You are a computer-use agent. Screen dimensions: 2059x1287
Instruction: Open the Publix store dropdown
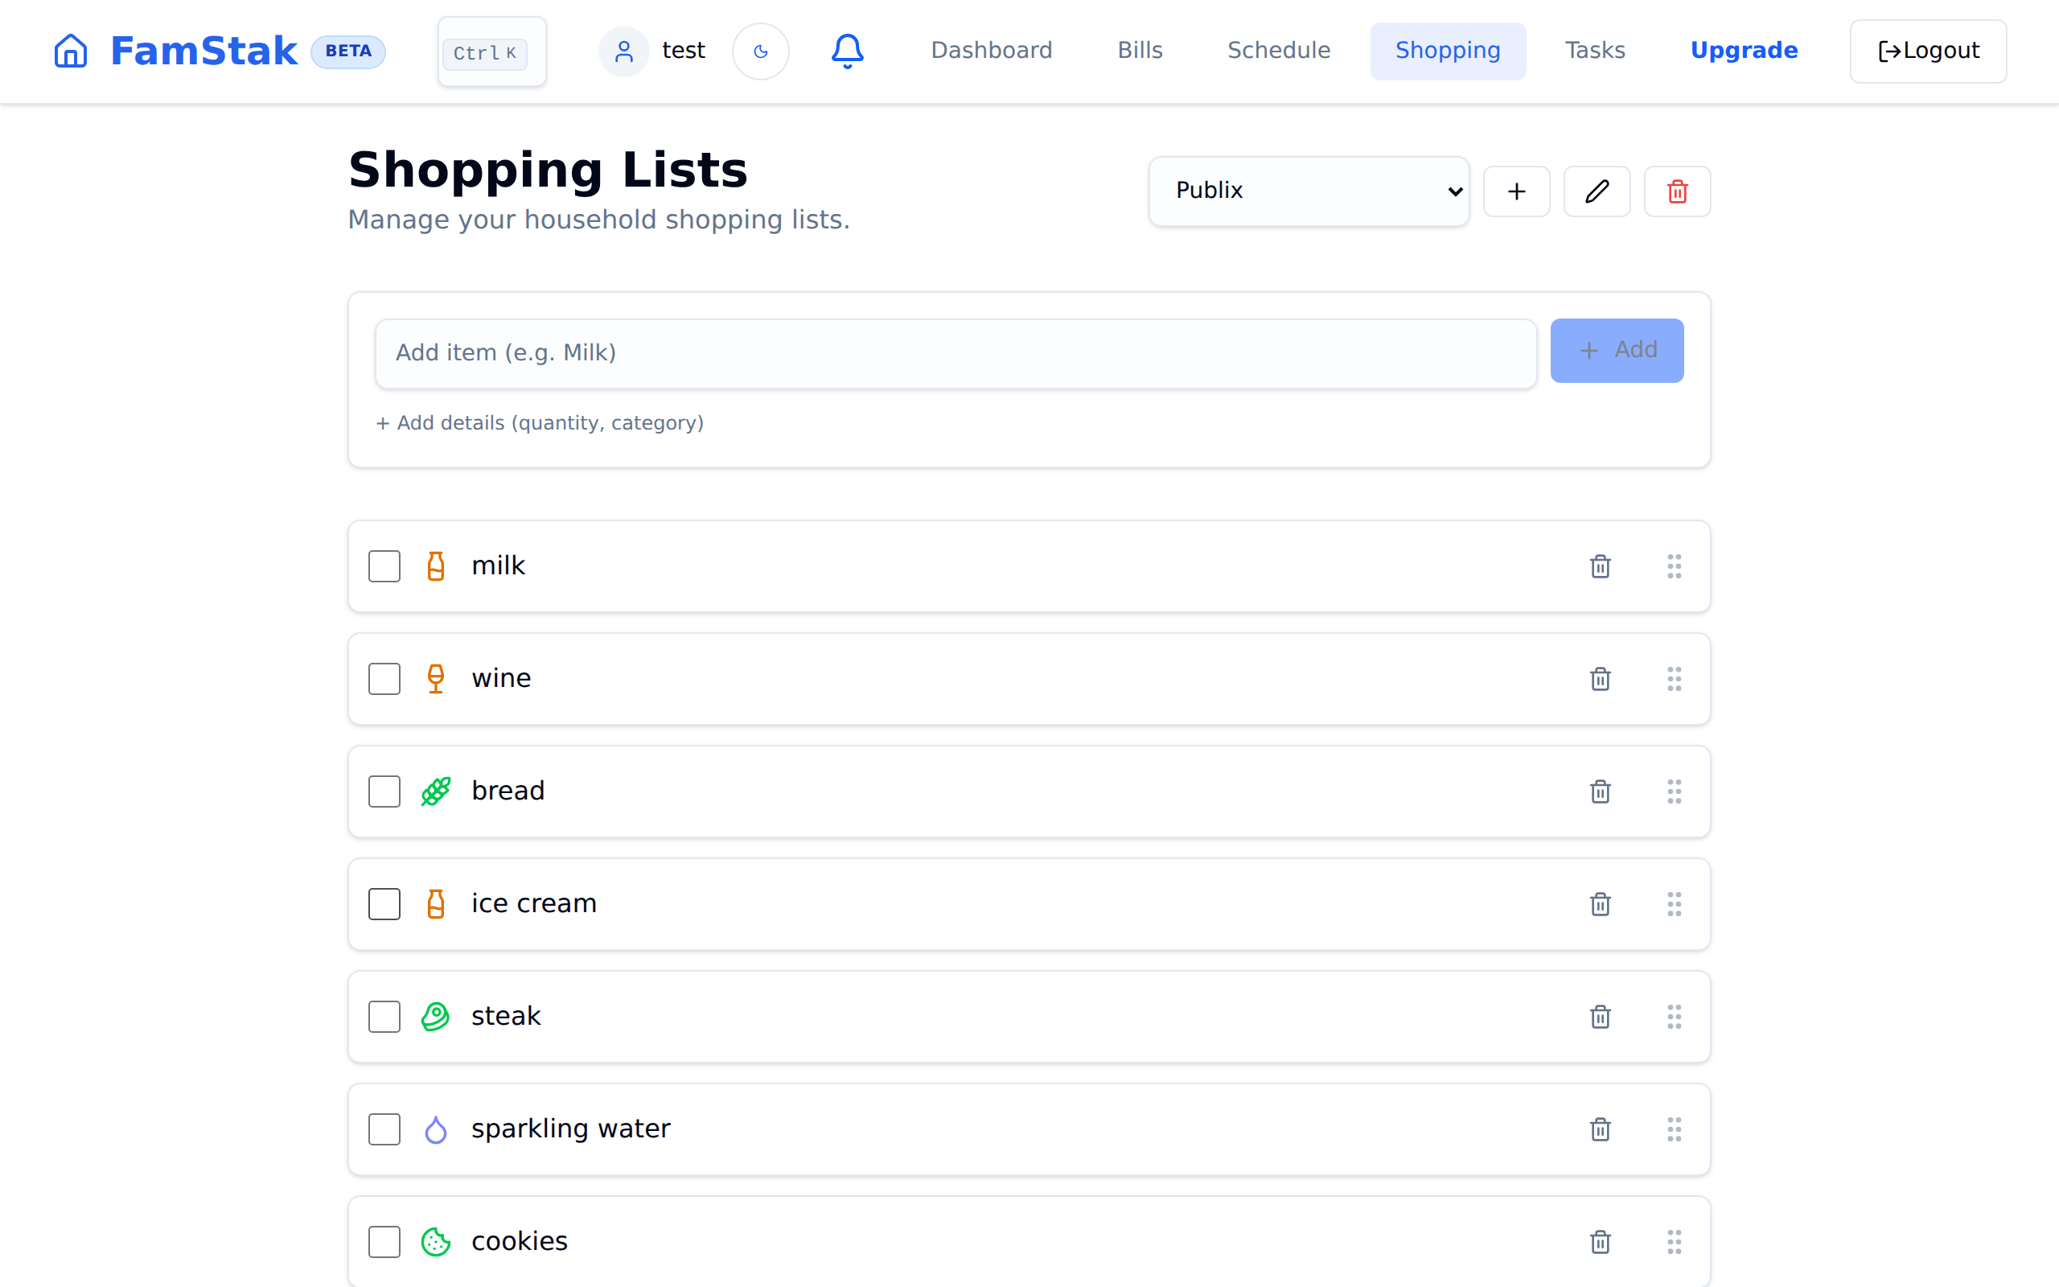click(x=1308, y=191)
